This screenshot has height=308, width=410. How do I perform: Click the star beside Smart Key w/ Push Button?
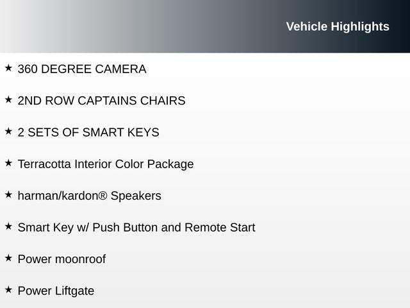click(8, 227)
